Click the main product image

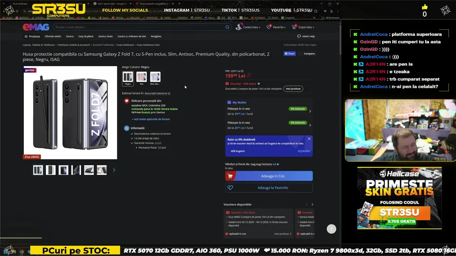click(x=70, y=113)
